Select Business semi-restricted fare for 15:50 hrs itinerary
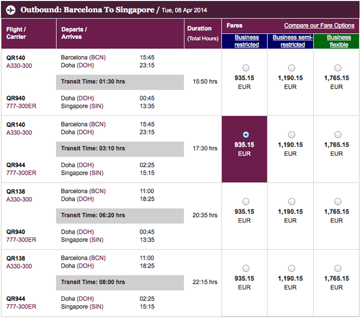 coord(292,68)
